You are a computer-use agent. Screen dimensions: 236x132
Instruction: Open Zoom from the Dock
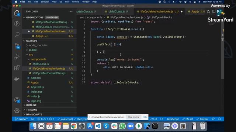pyautogui.click(x=131, y=126)
